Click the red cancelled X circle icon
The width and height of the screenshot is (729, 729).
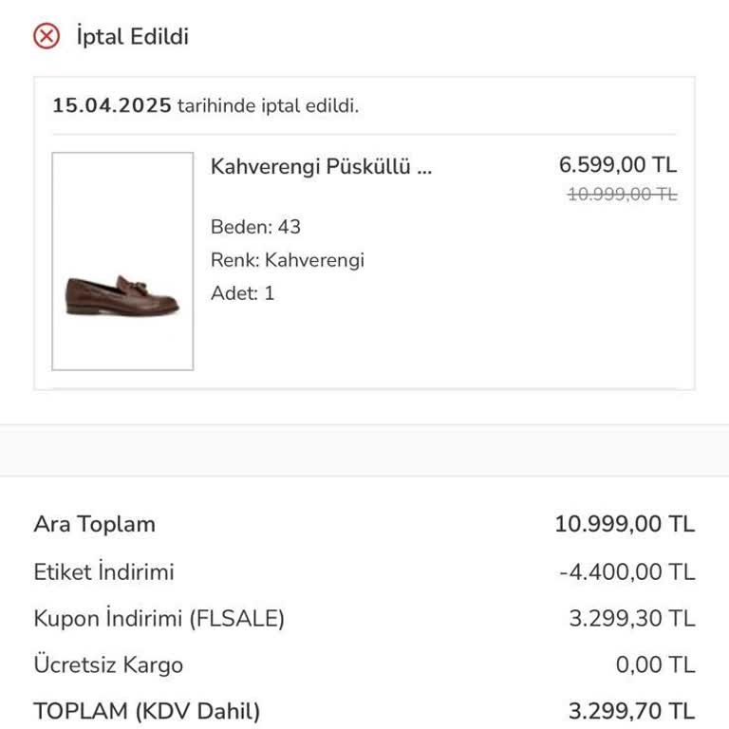46,36
